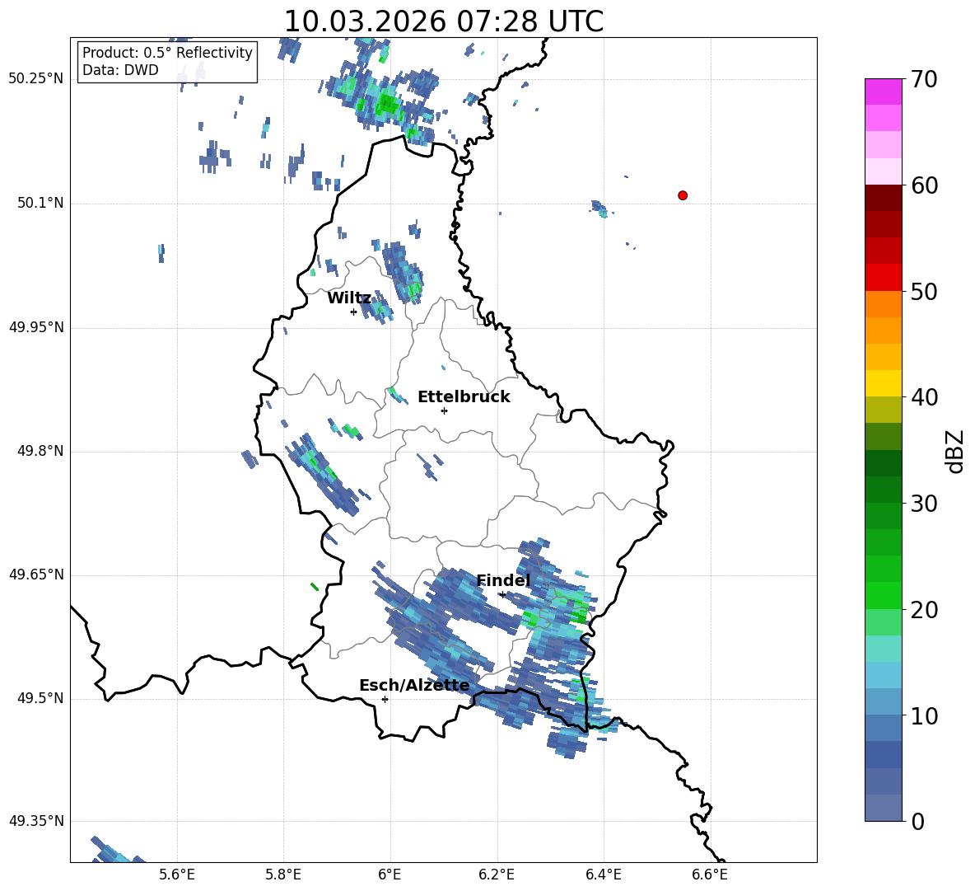
Task: Click the dark green 30 dBZ band
Action: pyautogui.click(x=884, y=490)
